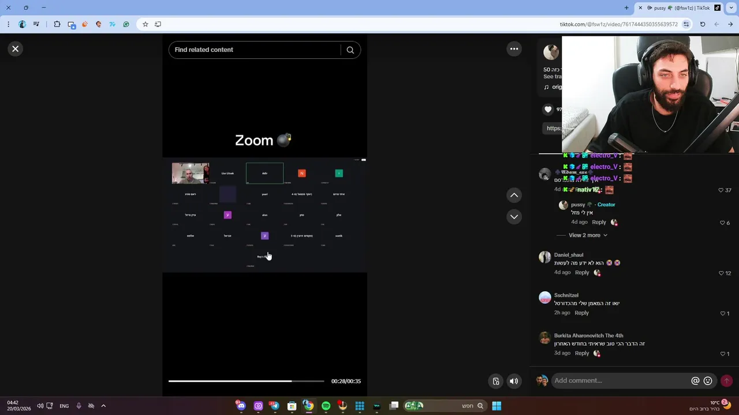The width and height of the screenshot is (739, 415).
Task: Reload the page in Chrome
Action: click(703, 24)
